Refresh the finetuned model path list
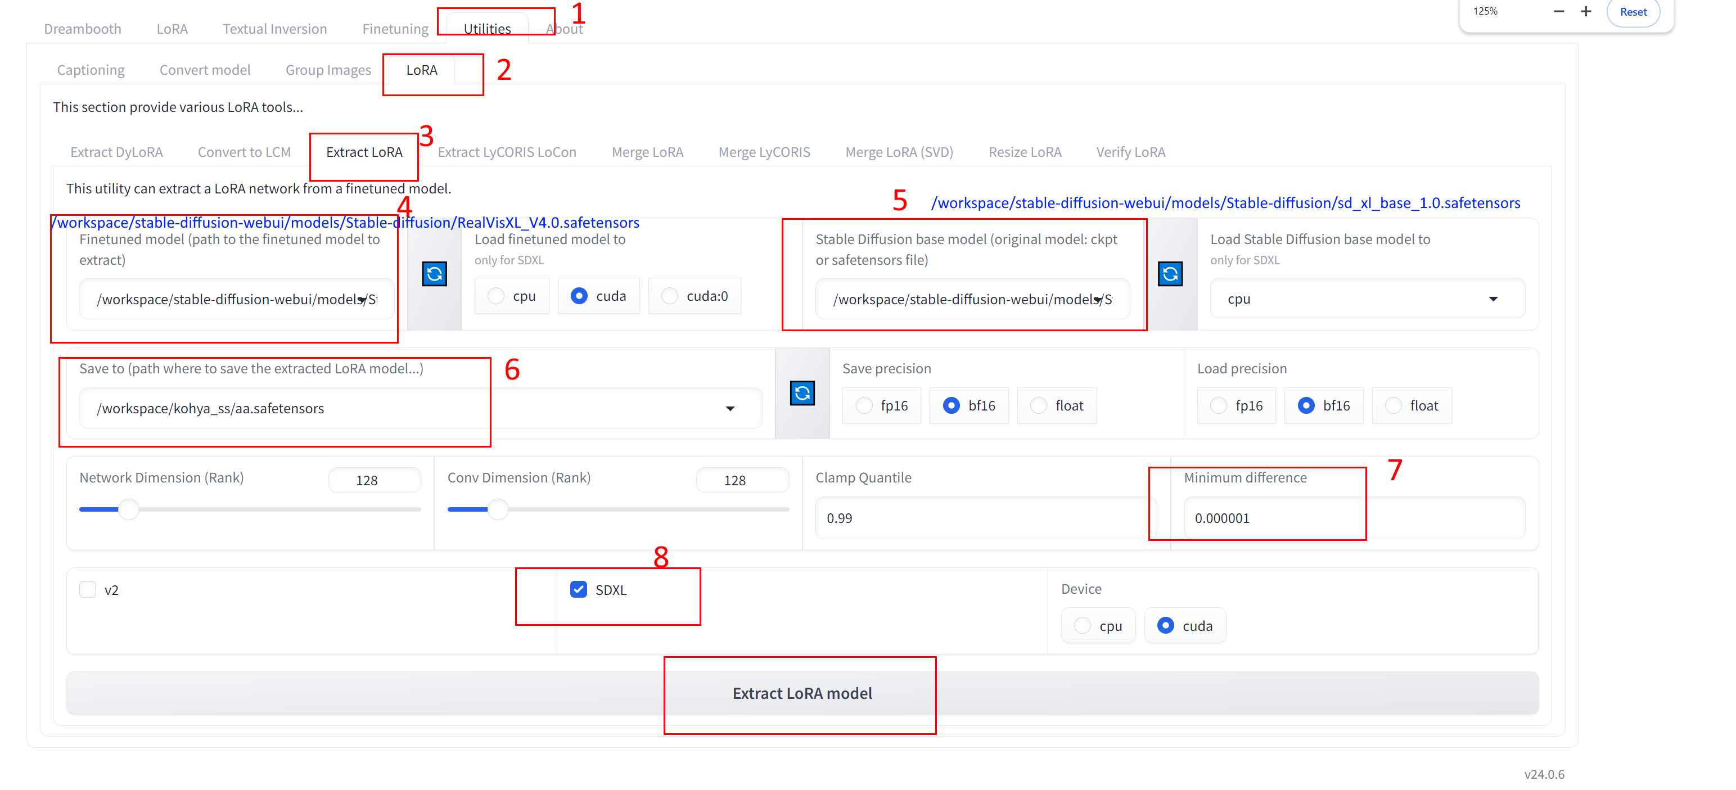 [x=435, y=274]
